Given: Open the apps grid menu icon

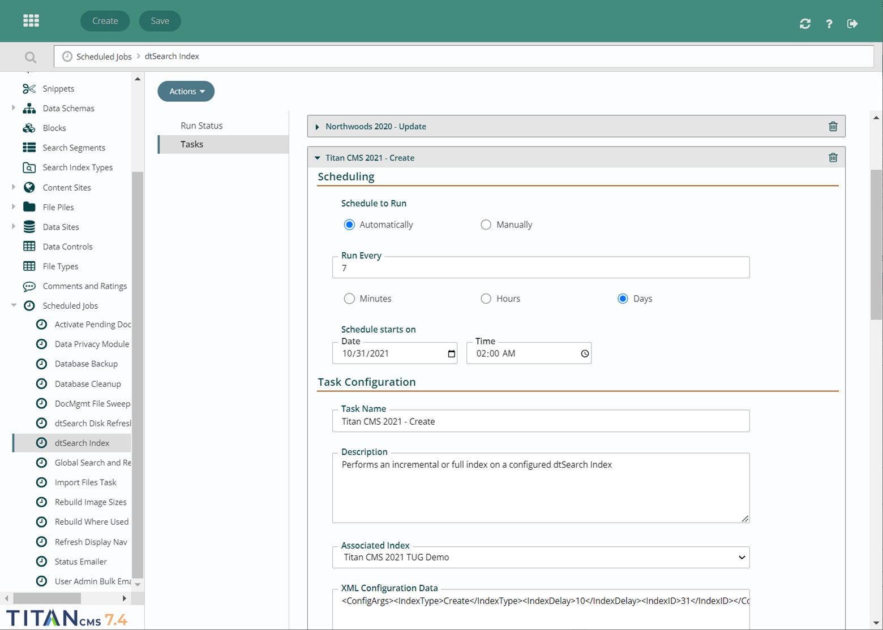Looking at the screenshot, I should [31, 21].
